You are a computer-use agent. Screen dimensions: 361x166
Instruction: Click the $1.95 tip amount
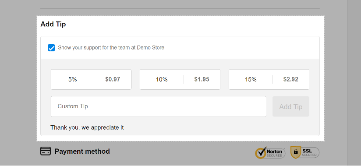click(x=202, y=79)
